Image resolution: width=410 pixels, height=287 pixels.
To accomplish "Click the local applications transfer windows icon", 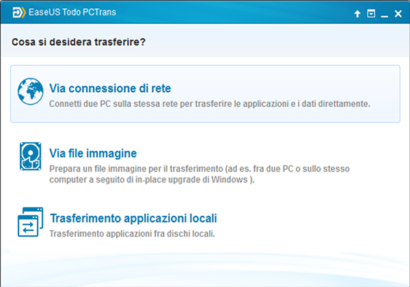I will (30, 222).
